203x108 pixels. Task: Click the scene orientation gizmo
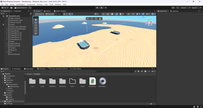pyautogui.click(x=149, y=22)
